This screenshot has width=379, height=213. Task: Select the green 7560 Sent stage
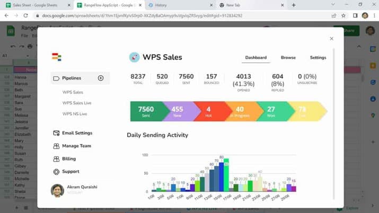[147, 111]
